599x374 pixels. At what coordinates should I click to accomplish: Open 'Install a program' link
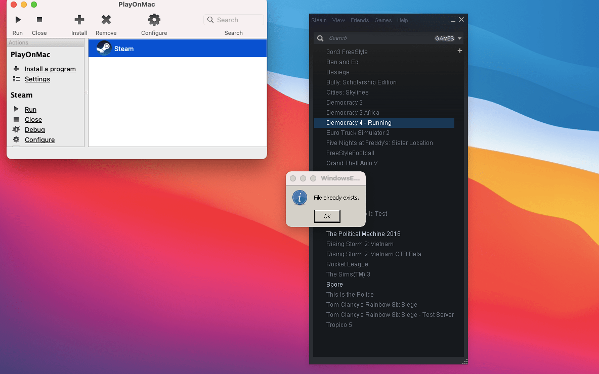tap(50, 69)
